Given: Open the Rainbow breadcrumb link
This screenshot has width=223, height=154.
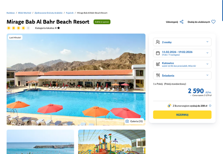Looking at the screenshot, I should click(x=11, y=13).
